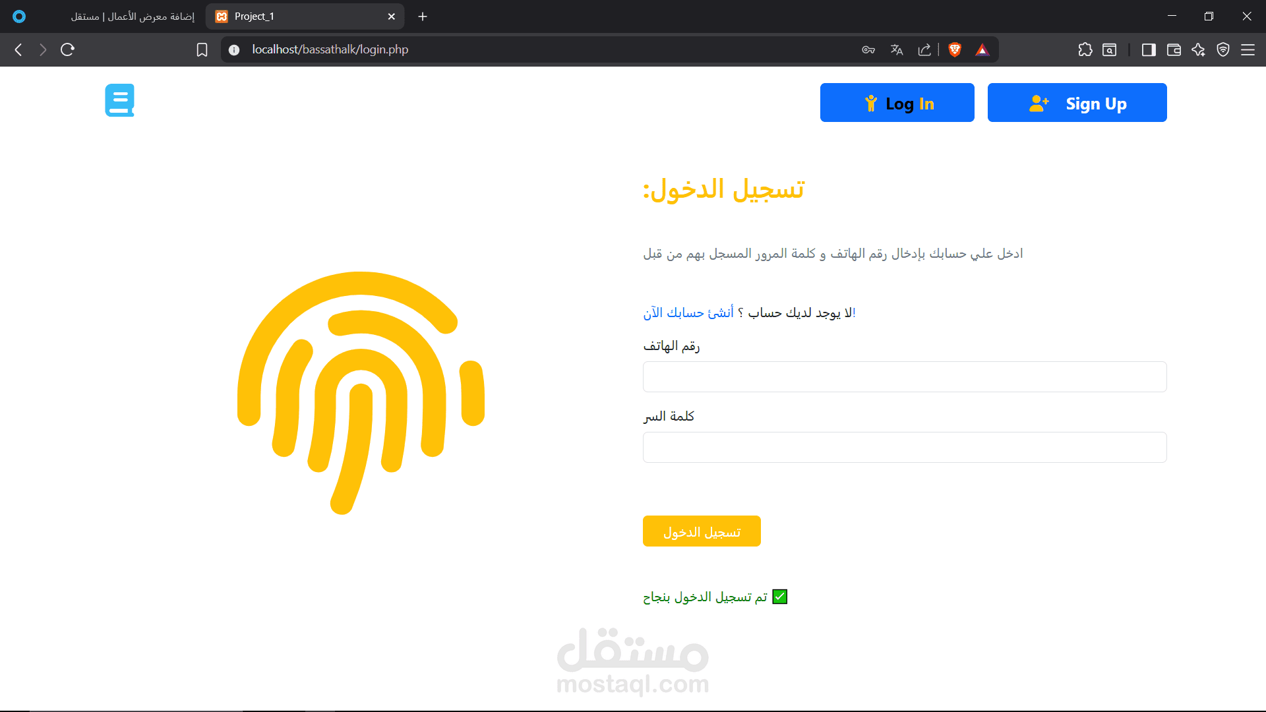The height and width of the screenshot is (712, 1266).
Task: Toggle the browser sidebar panel
Action: pyautogui.click(x=1148, y=49)
